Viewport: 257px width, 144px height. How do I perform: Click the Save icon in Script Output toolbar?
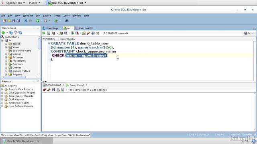(53, 90)
